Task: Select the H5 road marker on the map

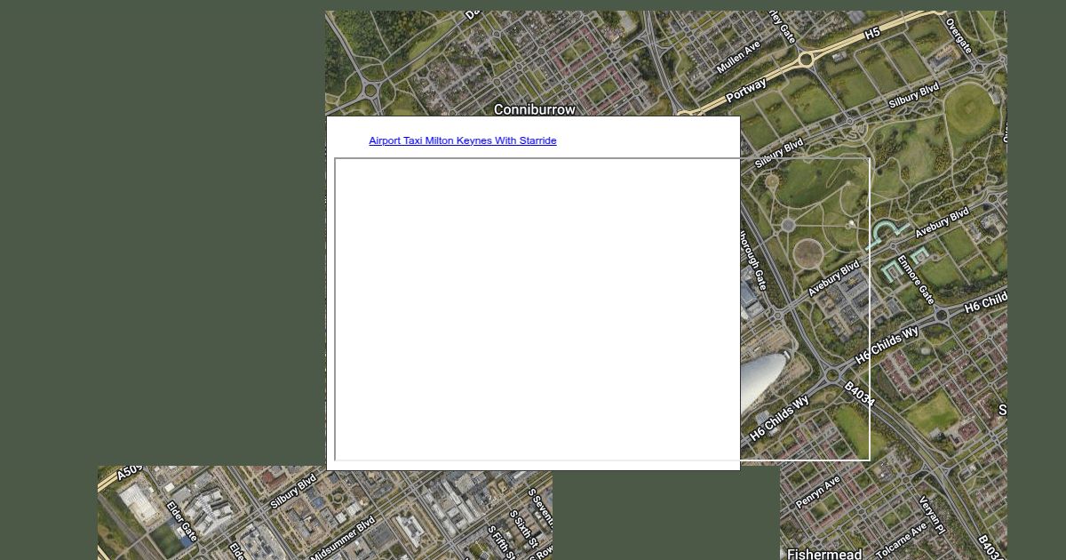Action: 871,33
